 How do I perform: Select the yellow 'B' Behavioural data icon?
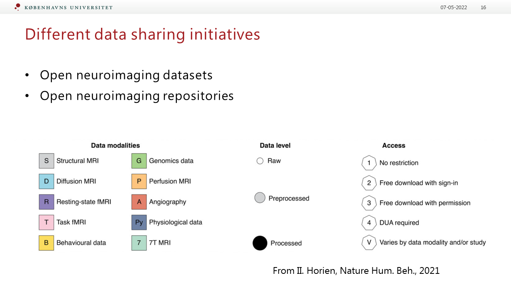(x=46, y=243)
